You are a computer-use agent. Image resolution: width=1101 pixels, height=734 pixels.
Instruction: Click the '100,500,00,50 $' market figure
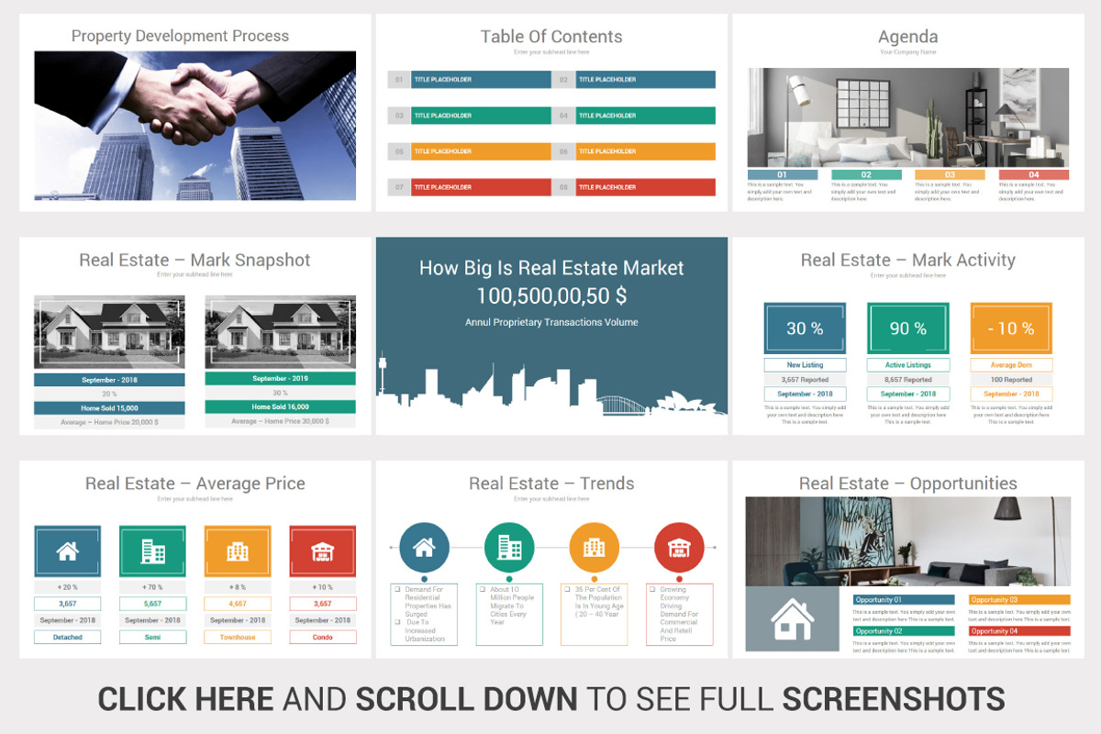click(551, 295)
